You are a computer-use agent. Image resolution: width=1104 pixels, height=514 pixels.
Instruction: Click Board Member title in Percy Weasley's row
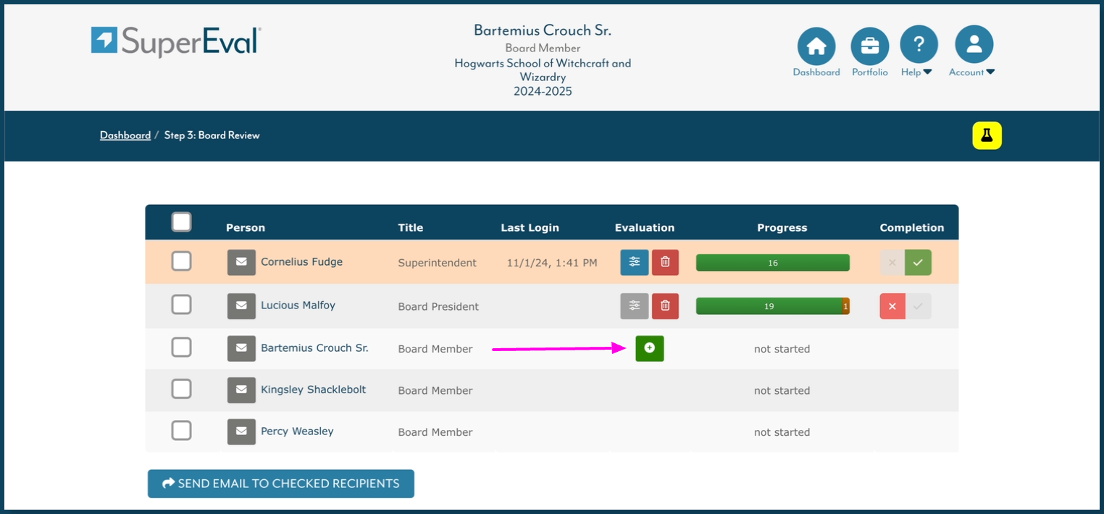pyautogui.click(x=435, y=432)
